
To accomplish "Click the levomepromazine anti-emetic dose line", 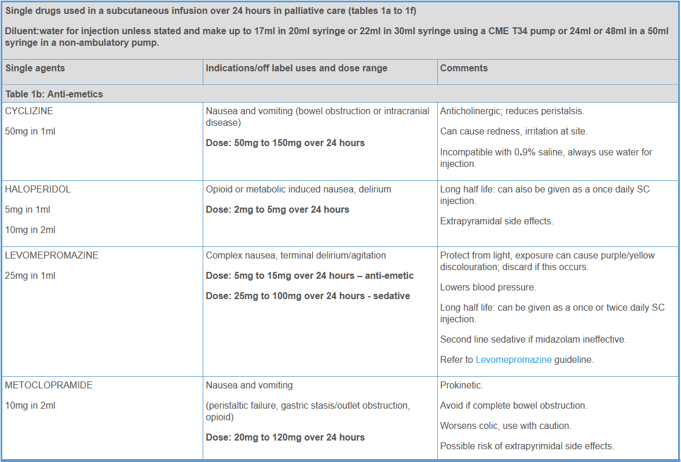I will click(x=310, y=275).
